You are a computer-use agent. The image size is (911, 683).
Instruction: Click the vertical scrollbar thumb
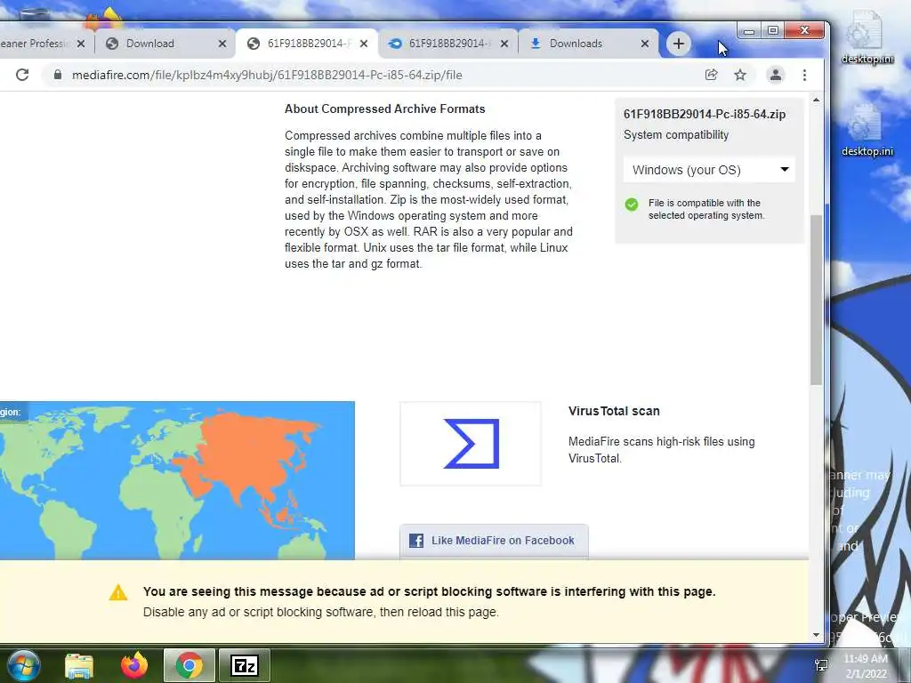tap(817, 300)
